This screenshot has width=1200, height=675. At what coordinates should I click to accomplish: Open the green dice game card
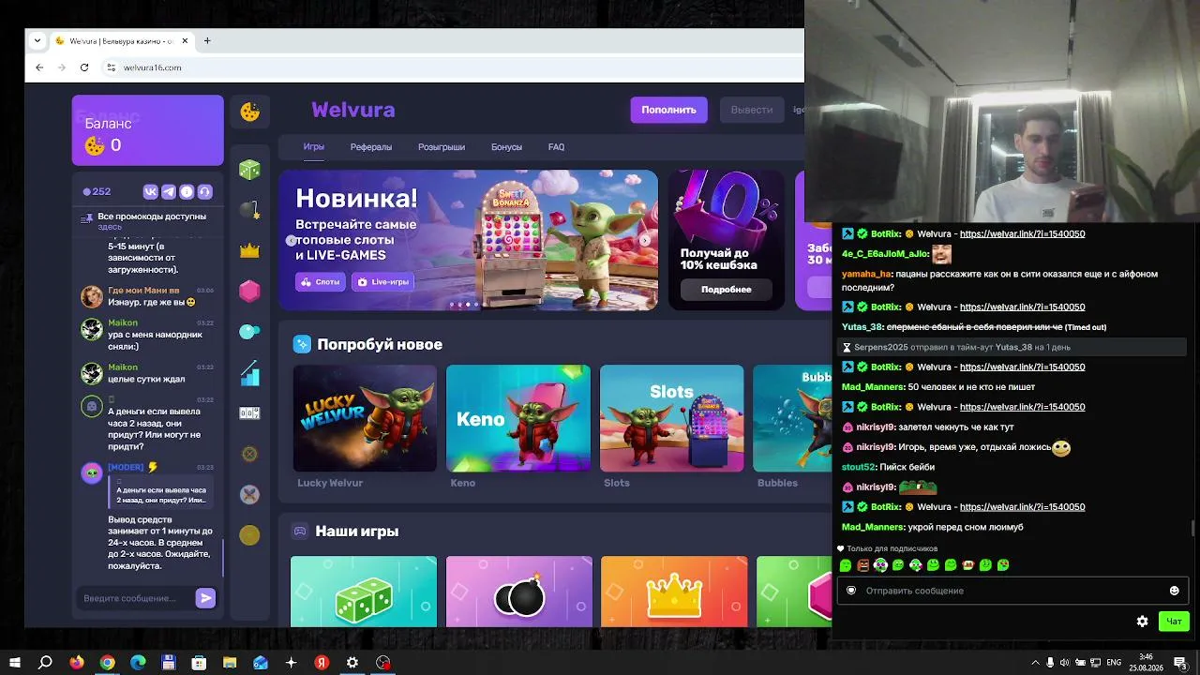click(364, 592)
